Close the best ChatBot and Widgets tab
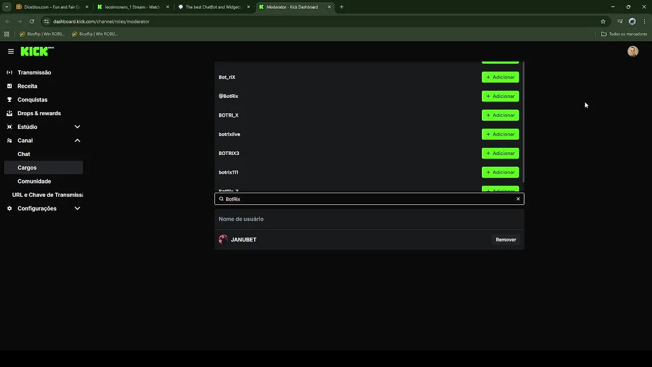652x367 pixels. pyautogui.click(x=249, y=7)
